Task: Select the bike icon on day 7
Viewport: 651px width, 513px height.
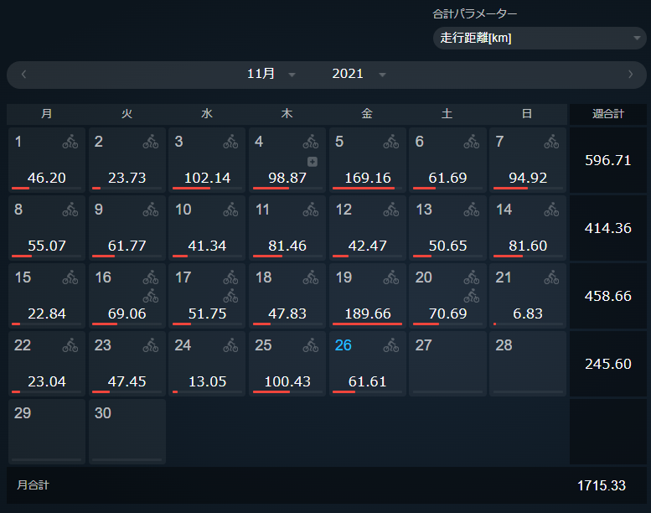Action: click(x=551, y=142)
